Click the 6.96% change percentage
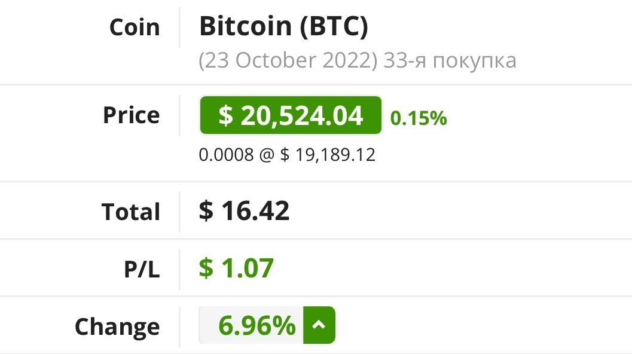632x354 pixels. tap(257, 326)
